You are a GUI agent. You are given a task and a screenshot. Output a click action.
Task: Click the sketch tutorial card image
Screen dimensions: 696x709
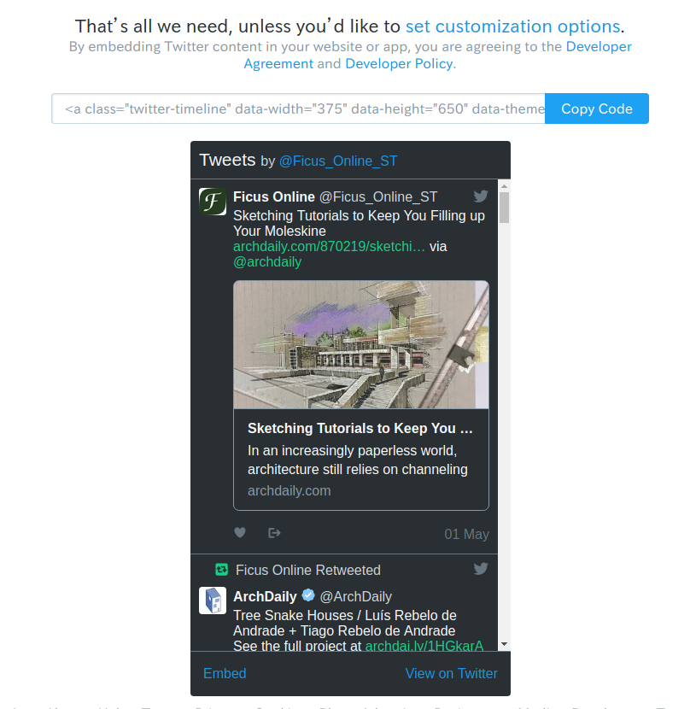[361, 344]
